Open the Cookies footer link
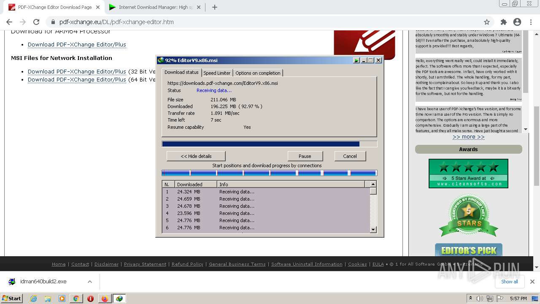 tap(357, 264)
